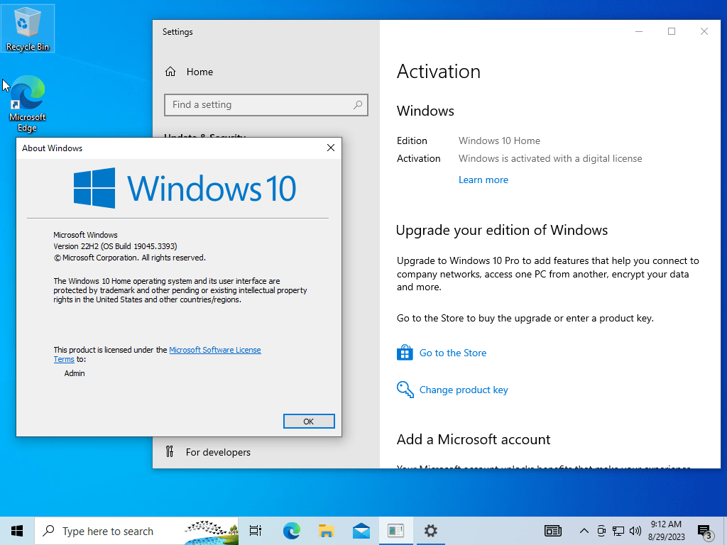
Task: Select the Settings gear on taskbar
Action: (431, 531)
